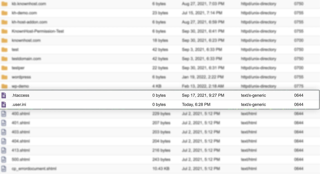This screenshot has width=320, height=174.
Task: Click the kb.knownhost.com folder icon
Action: [4, 4]
